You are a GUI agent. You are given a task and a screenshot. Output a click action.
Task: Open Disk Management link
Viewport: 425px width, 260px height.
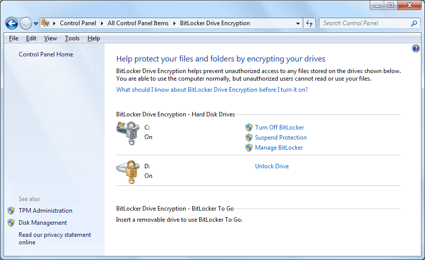pyautogui.click(x=43, y=223)
